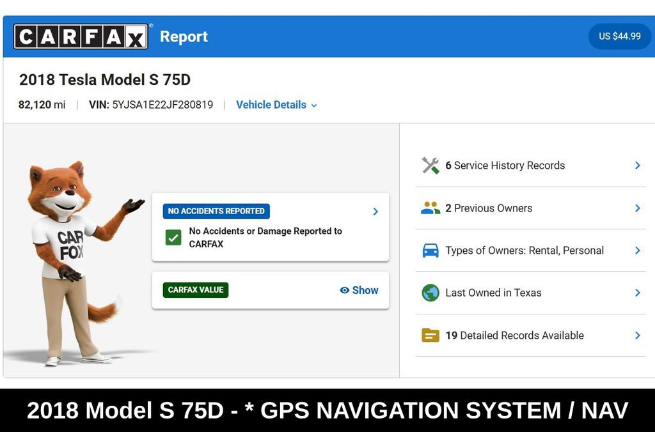The image size is (655, 432).
Task: Open the chevron for Last Owned in Texas
Action: 638,293
